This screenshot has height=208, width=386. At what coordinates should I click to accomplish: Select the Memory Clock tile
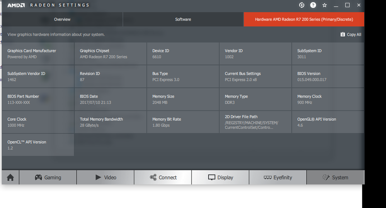328,99
